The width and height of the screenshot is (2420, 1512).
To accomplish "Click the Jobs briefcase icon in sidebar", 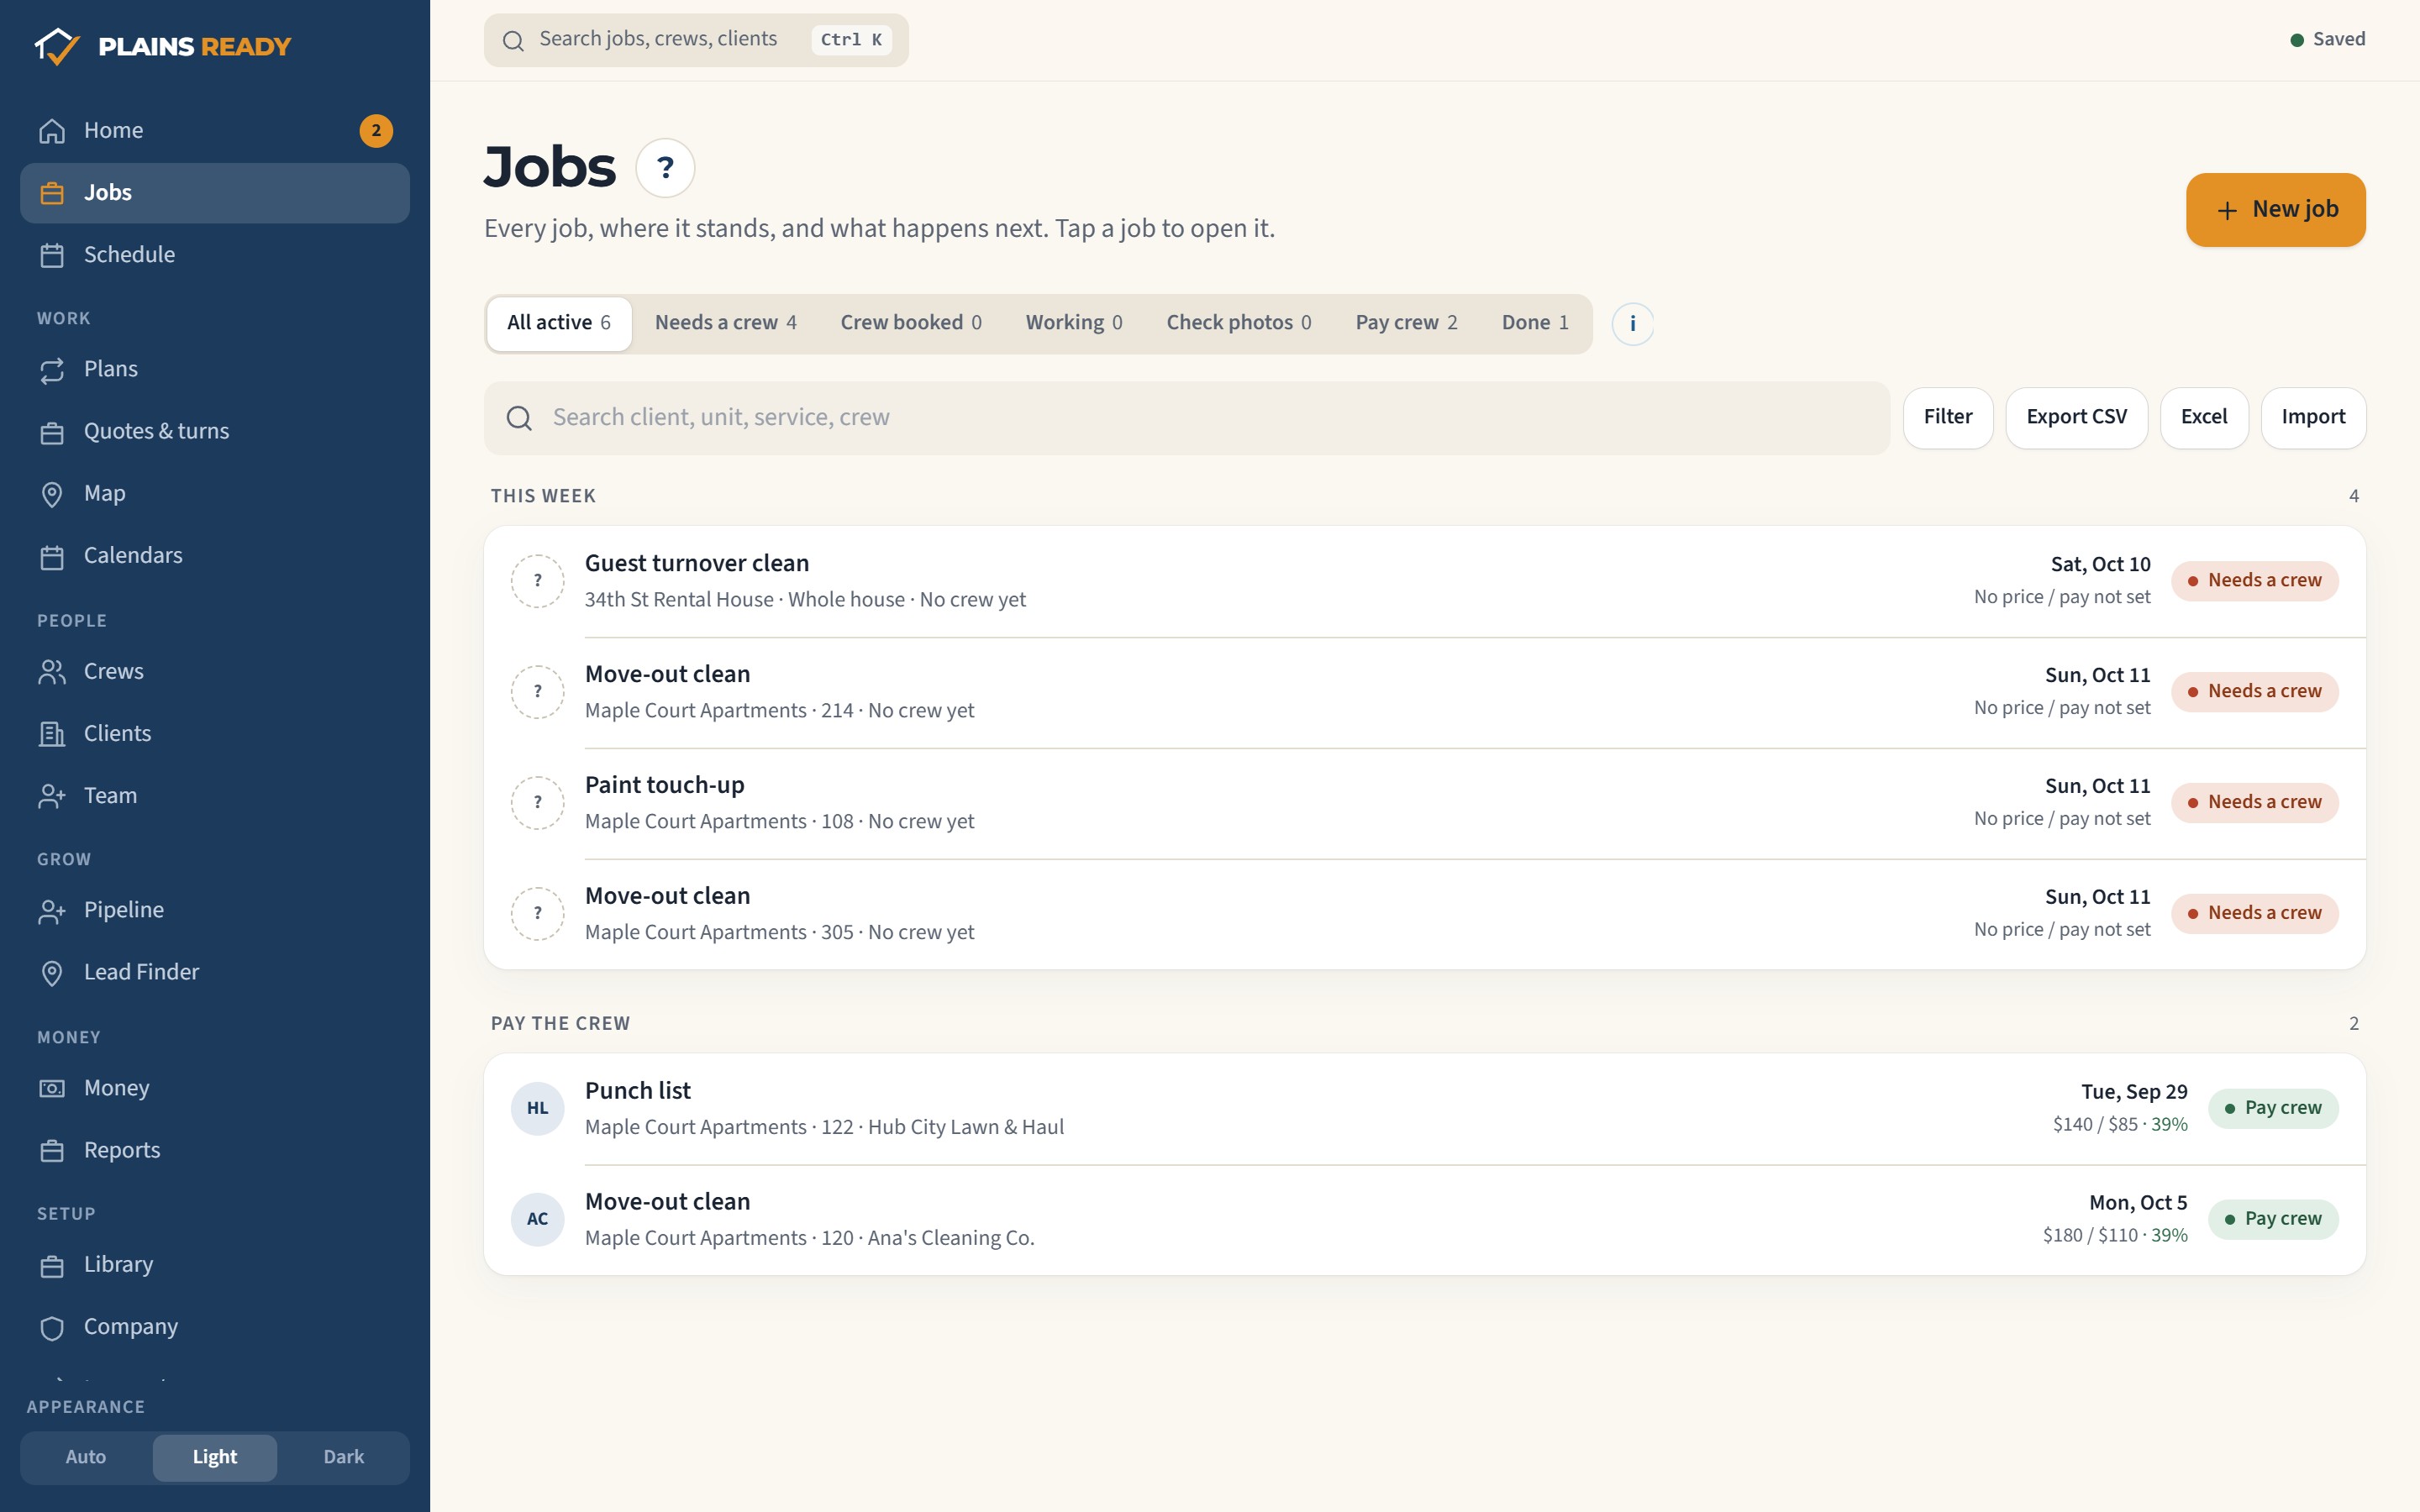I will (x=52, y=193).
